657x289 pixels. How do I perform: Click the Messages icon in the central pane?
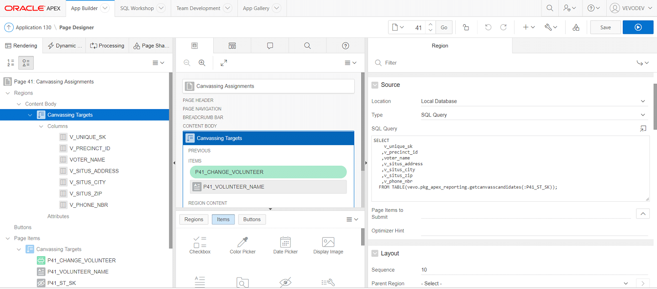[270, 45]
